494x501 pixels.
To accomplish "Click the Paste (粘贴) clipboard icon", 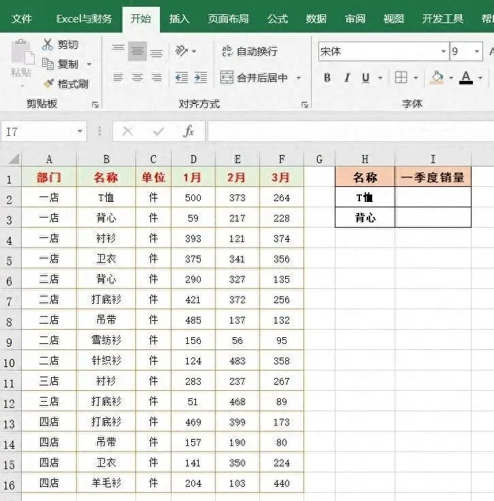I will [x=22, y=52].
